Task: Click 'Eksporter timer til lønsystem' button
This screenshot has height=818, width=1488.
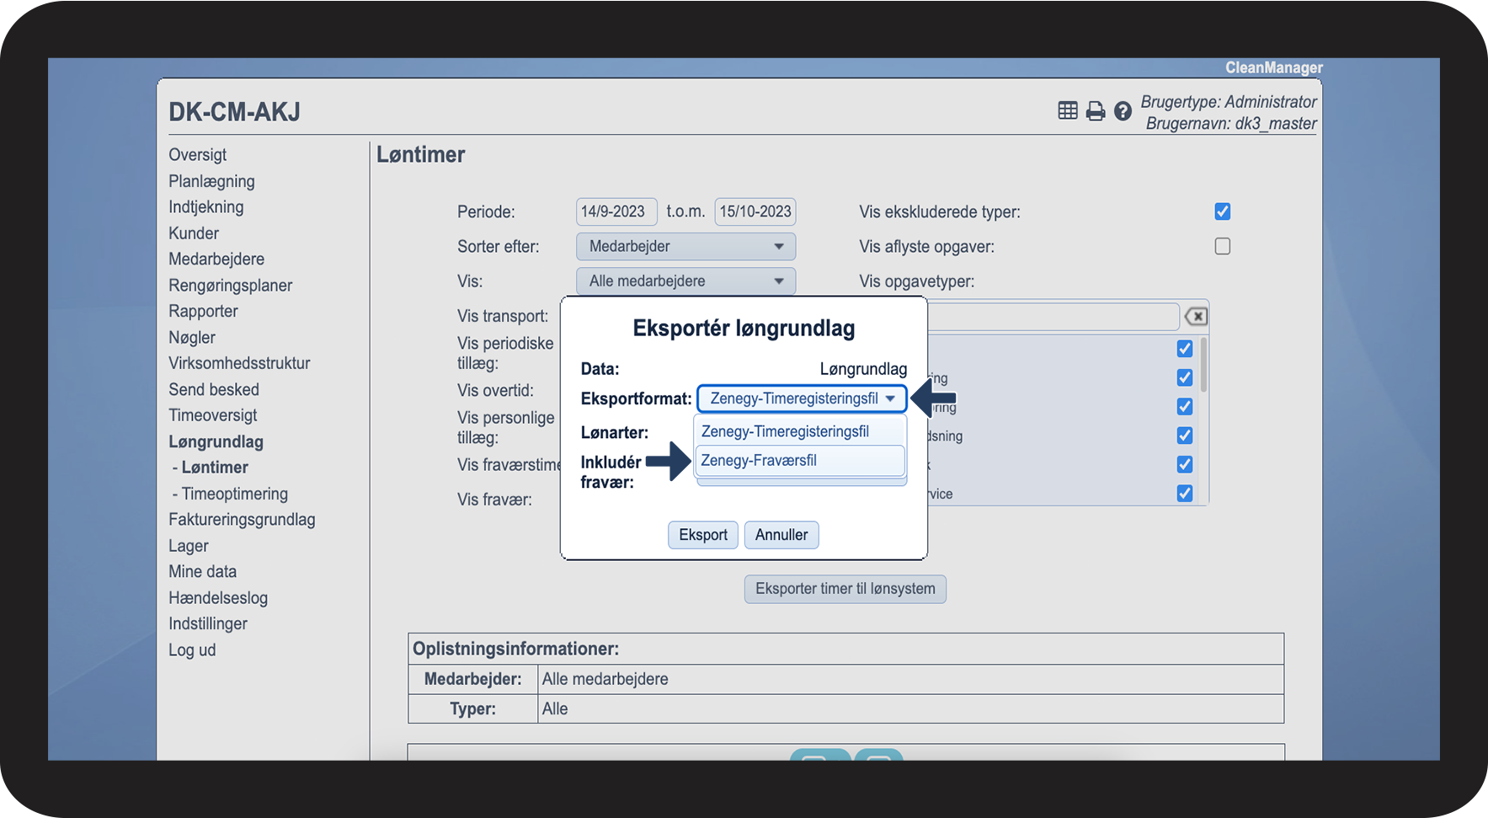Action: coord(845,589)
